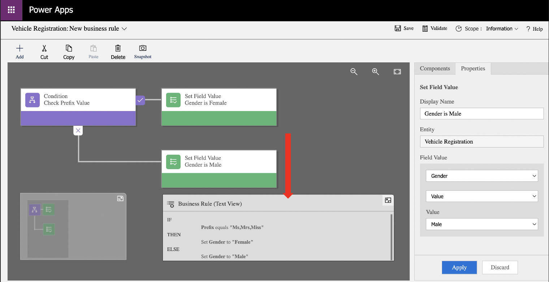This screenshot has width=549, height=282.
Task: Click the purple Condition node icon
Action: tap(33, 100)
